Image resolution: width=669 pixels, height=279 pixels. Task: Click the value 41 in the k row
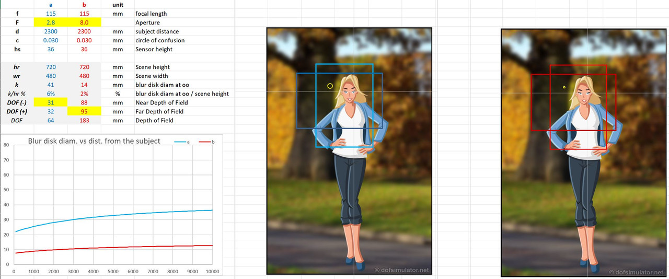51,85
